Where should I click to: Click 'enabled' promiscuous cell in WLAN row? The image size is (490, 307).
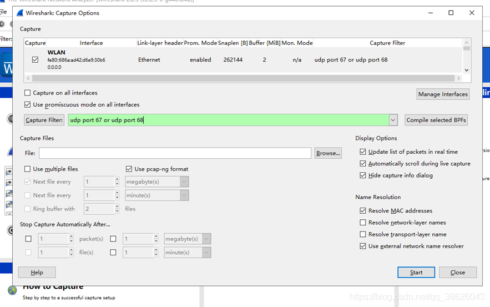[x=200, y=60]
